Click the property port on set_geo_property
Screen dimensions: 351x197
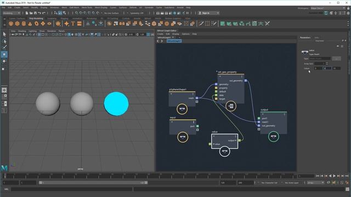click(216, 88)
